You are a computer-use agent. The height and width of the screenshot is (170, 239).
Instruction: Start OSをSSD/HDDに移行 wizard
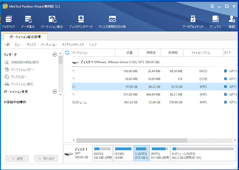pyautogui.click(x=22, y=62)
